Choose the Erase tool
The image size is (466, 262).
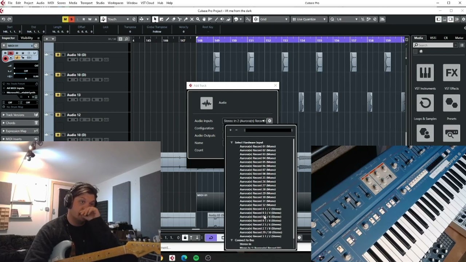[174, 19]
